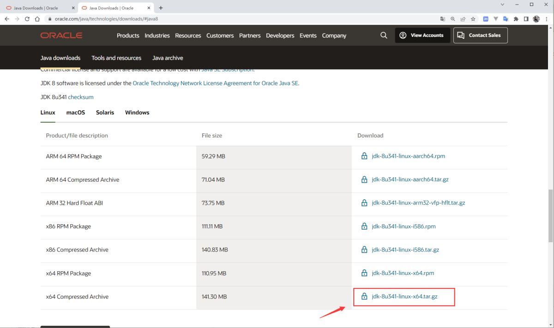Click the Oracle search magnifier icon
Viewport: 554px width, 328px height.
click(384, 36)
